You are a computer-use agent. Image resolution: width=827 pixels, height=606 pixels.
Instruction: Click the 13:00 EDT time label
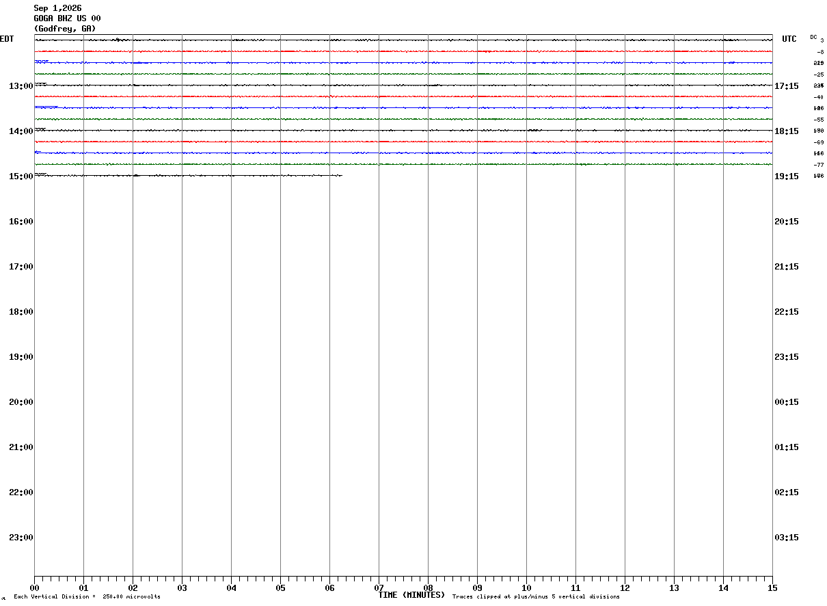click(x=21, y=86)
